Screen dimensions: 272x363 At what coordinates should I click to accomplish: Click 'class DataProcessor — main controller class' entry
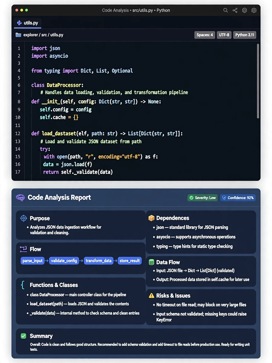tap(78, 295)
